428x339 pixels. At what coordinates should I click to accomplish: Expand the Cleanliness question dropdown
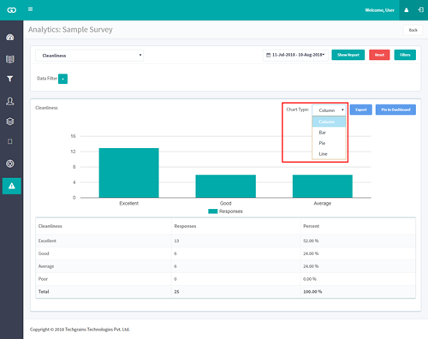(x=90, y=56)
